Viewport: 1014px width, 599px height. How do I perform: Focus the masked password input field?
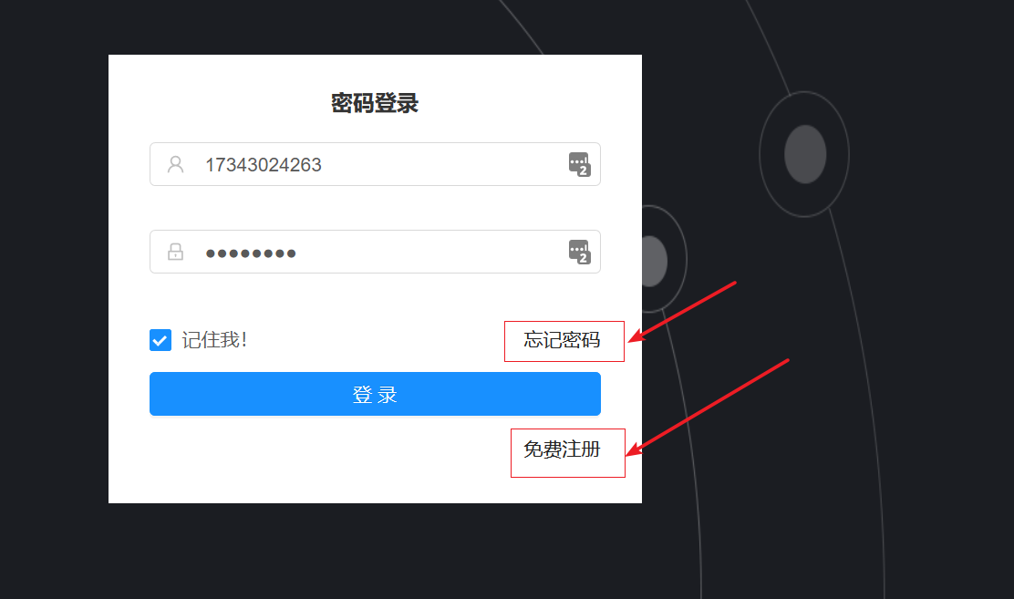[375, 252]
